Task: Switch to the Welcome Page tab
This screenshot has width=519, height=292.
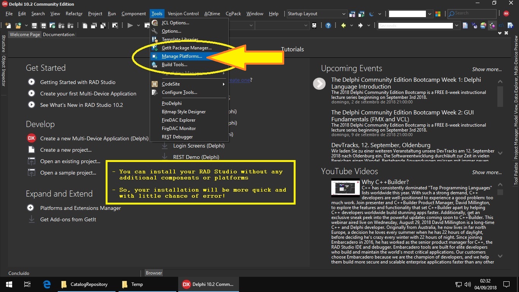Action: (x=25, y=35)
